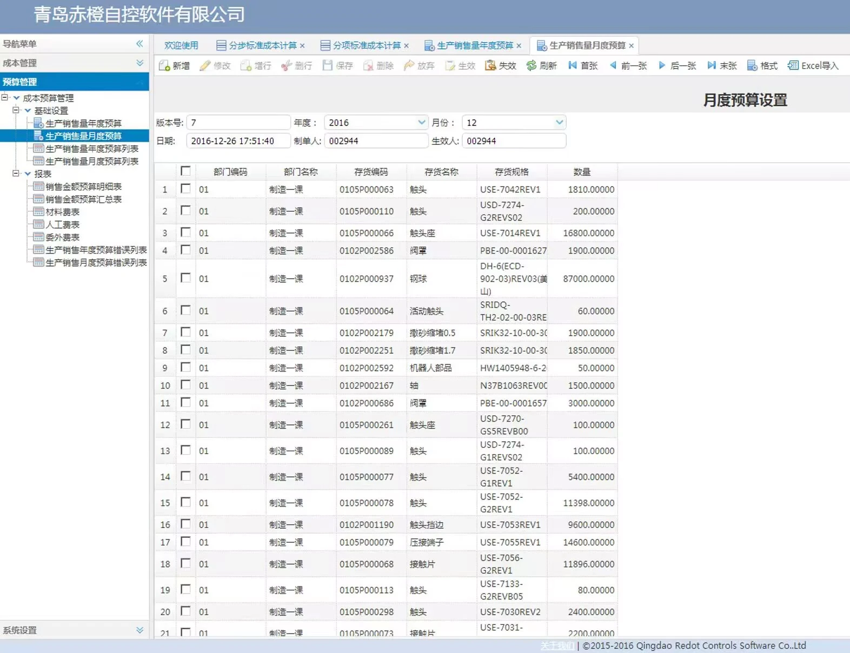This screenshot has width=850, height=653.
Task: Toggle the select-all checkbox in table header
Action: coord(185,171)
